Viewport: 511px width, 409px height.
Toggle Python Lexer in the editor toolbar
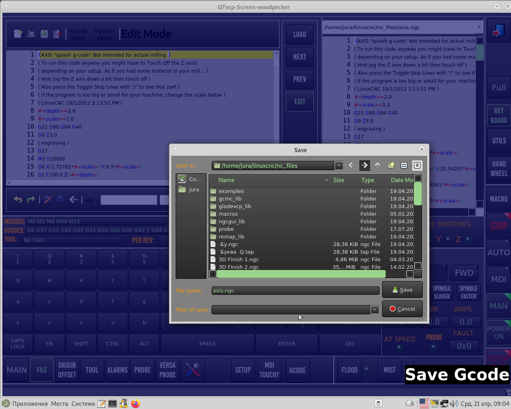click(x=104, y=34)
